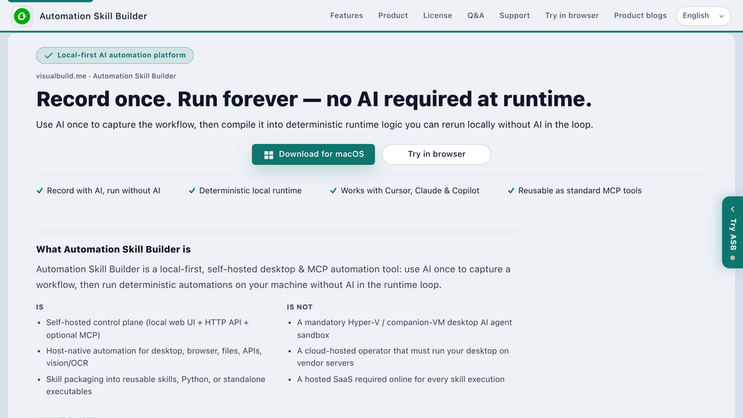
Task: Click the 'Use AI once to capture the workflow' subtitle
Action: (315, 125)
